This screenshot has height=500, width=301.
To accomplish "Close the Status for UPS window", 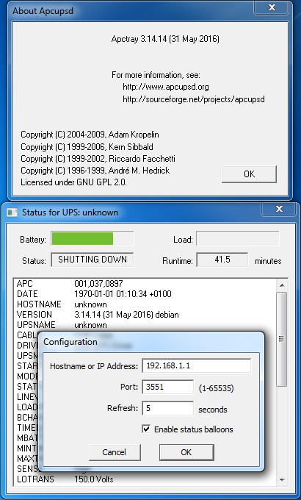I will [x=279, y=209].
